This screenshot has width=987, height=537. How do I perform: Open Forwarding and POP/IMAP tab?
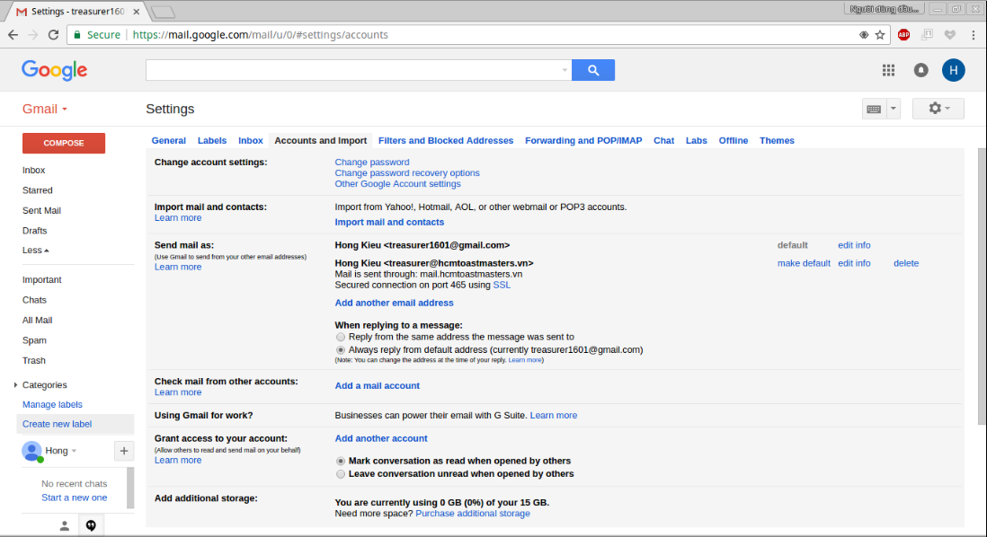pos(583,141)
